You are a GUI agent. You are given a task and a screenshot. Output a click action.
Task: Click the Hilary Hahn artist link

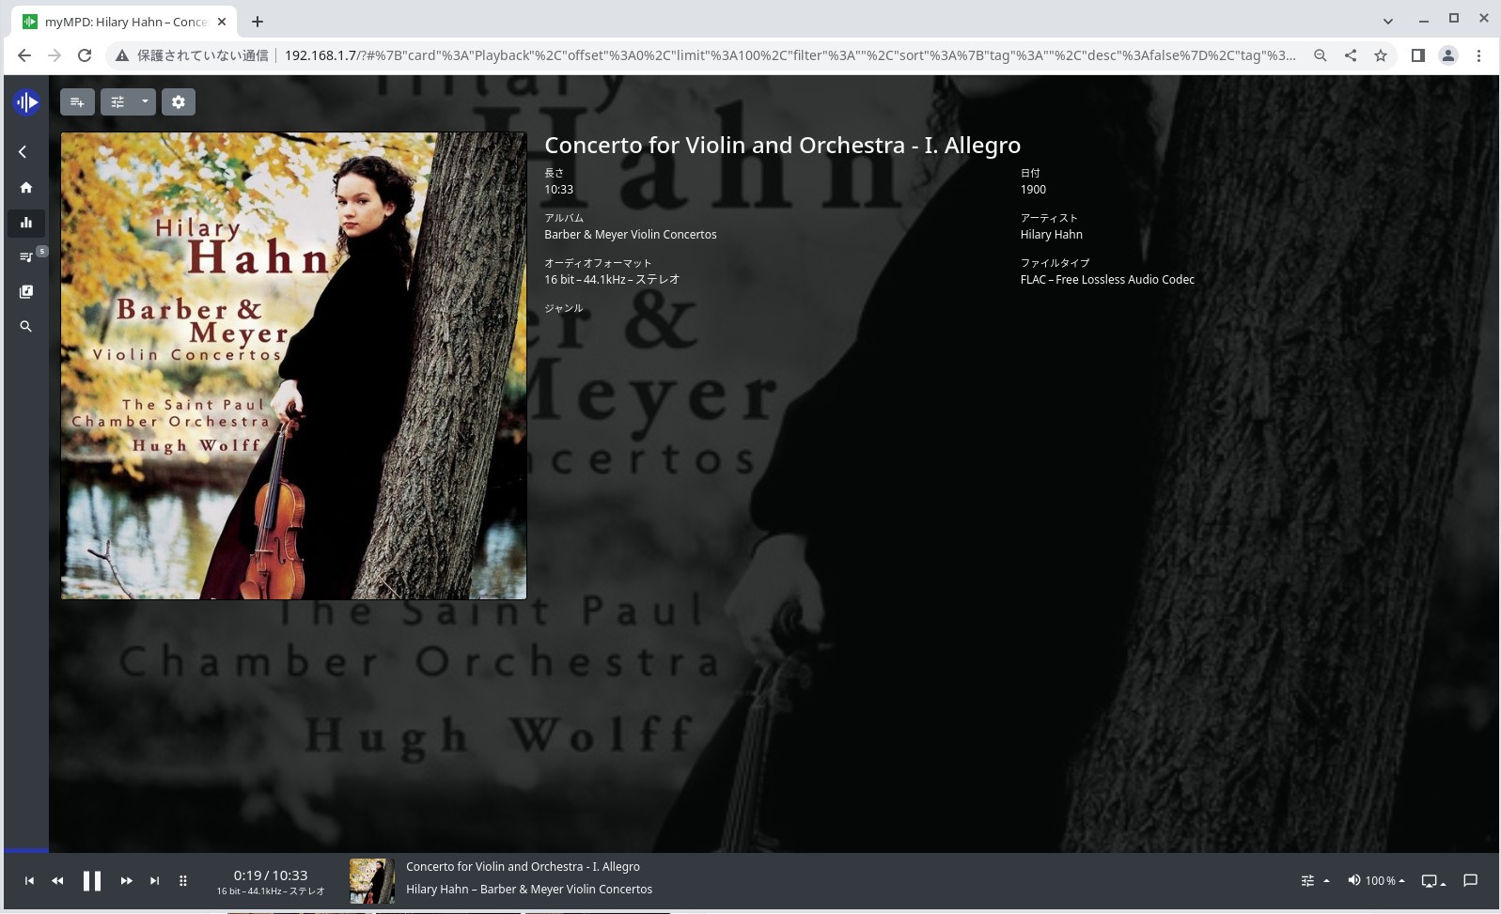tap(1051, 235)
